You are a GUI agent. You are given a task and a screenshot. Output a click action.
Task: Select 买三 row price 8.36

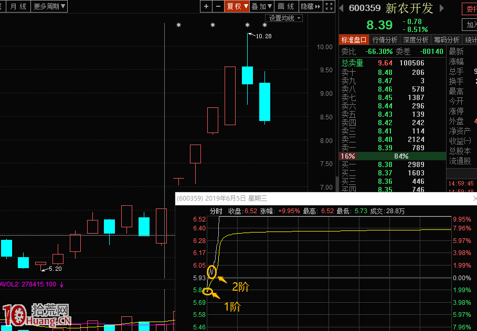[x=385, y=181]
